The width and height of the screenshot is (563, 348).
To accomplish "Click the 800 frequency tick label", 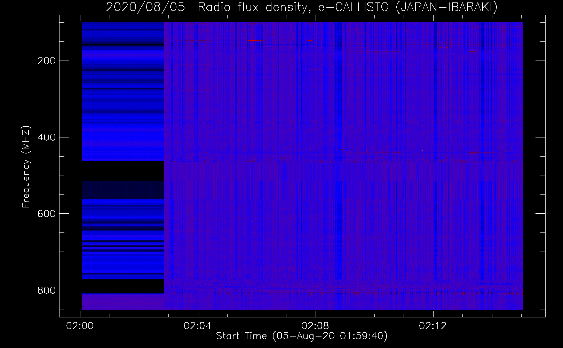I will [47, 290].
